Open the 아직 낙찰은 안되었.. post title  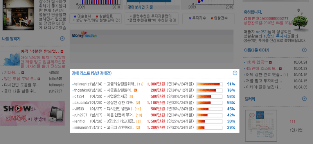[40, 52]
